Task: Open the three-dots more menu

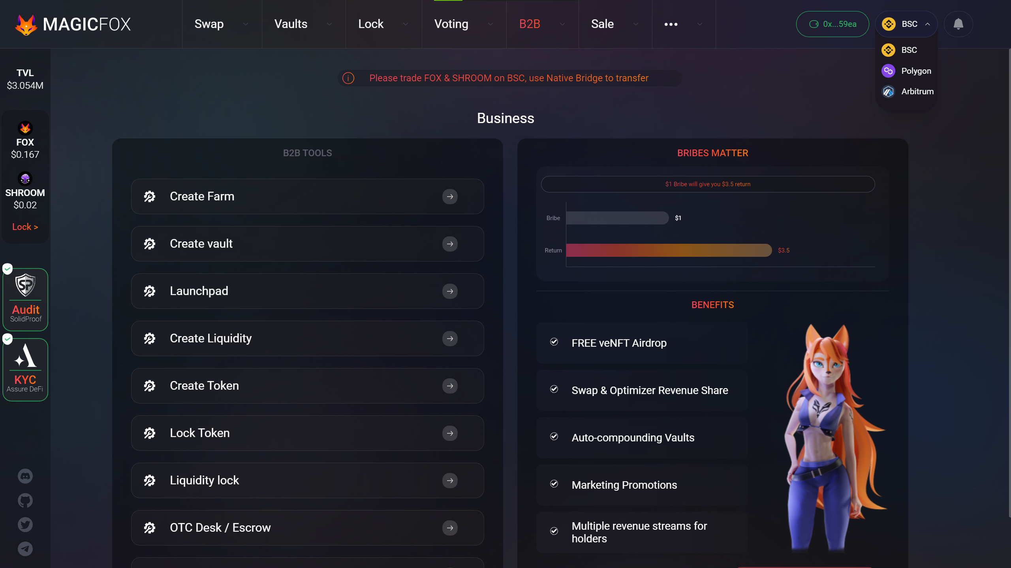Action: tap(671, 24)
